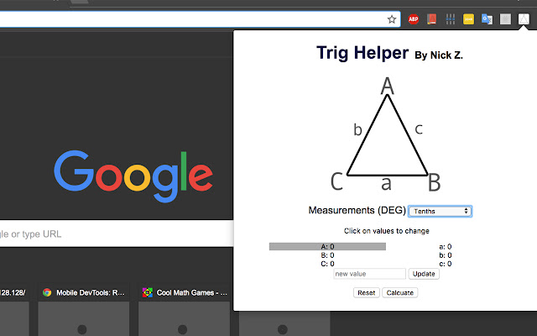The width and height of the screenshot is (537, 336).
Task: Click the Trig Helper title
Action: (362, 53)
